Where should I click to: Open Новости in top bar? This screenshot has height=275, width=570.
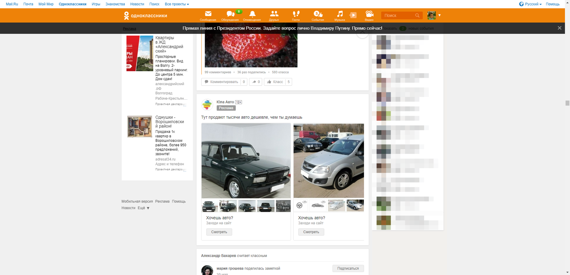coord(137,4)
